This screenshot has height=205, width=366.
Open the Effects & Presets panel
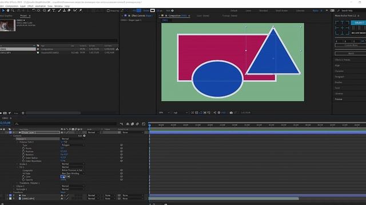[x=343, y=60]
